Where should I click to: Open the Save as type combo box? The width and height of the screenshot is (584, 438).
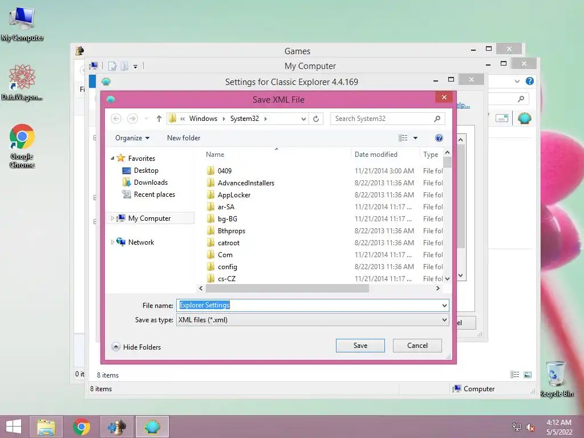[x=313, y=319]
